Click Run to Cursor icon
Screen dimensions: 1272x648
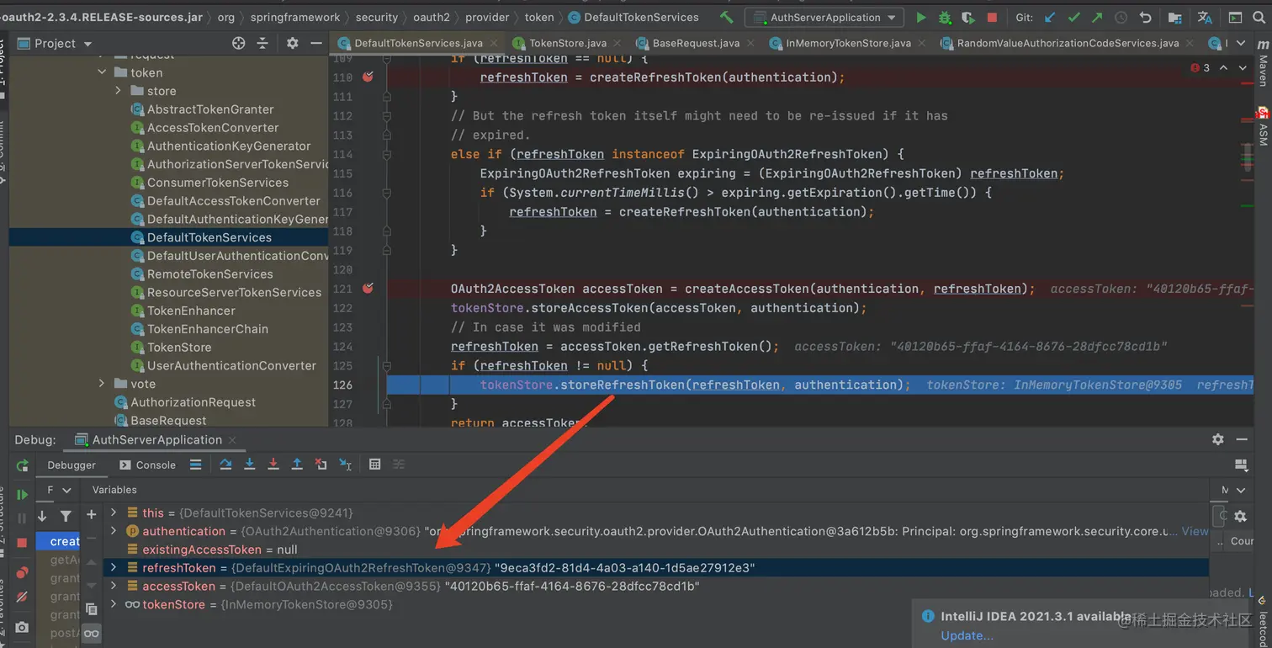coord(345,465)
